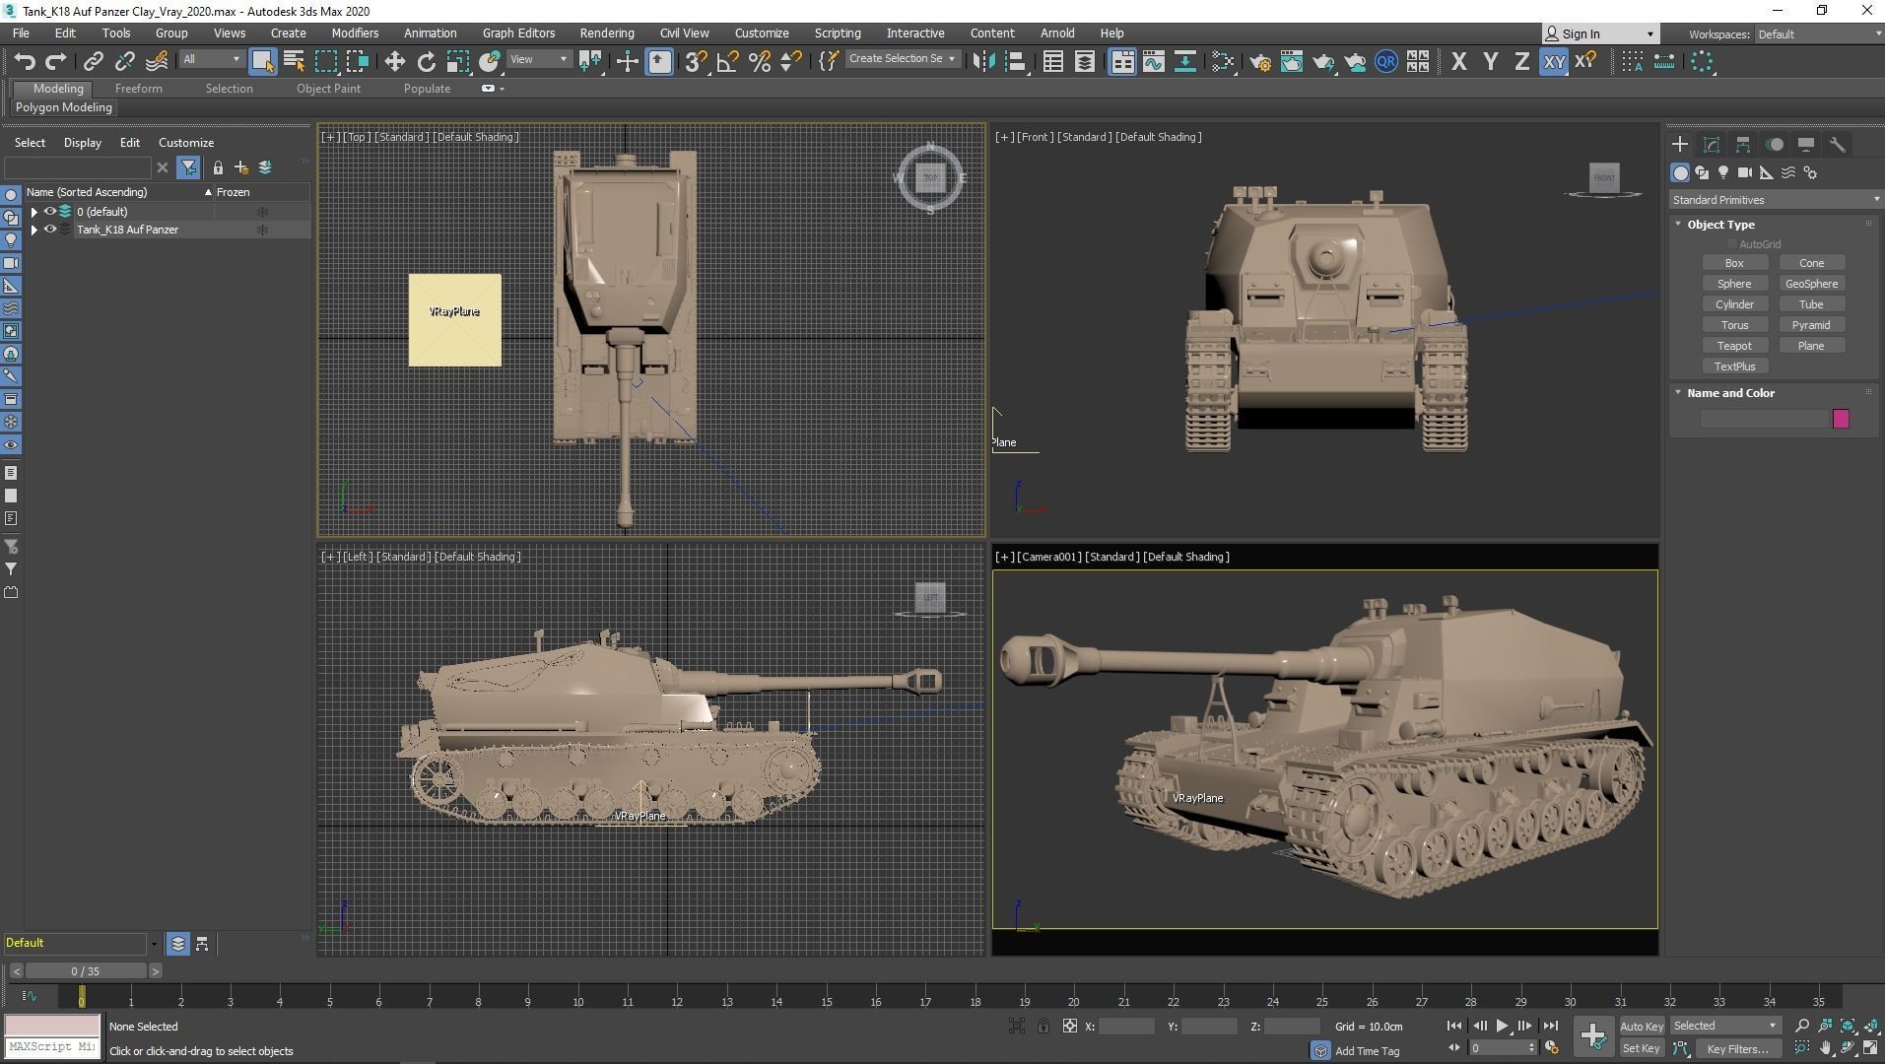Click the Pyramid primitive button
The height and width of the screenshot is (1064, 1885).
1811,325
